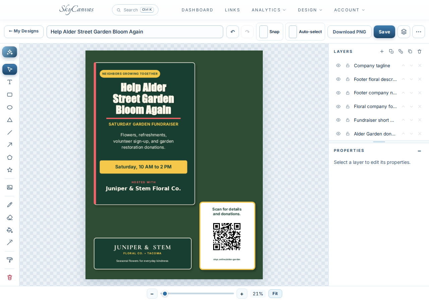Open the Links page

tap(233, 10)
